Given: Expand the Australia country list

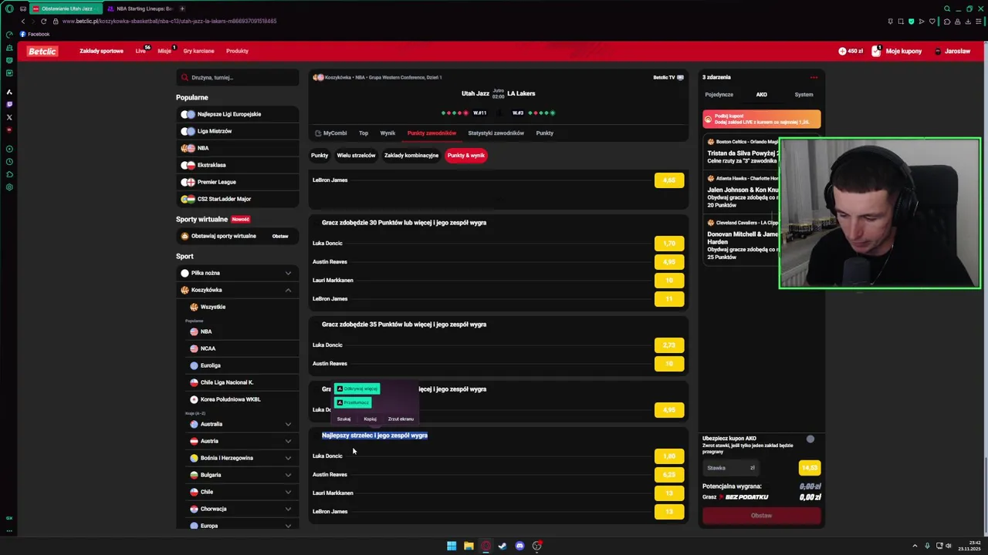Looking at the screenshot, I should tap(288, 424).
